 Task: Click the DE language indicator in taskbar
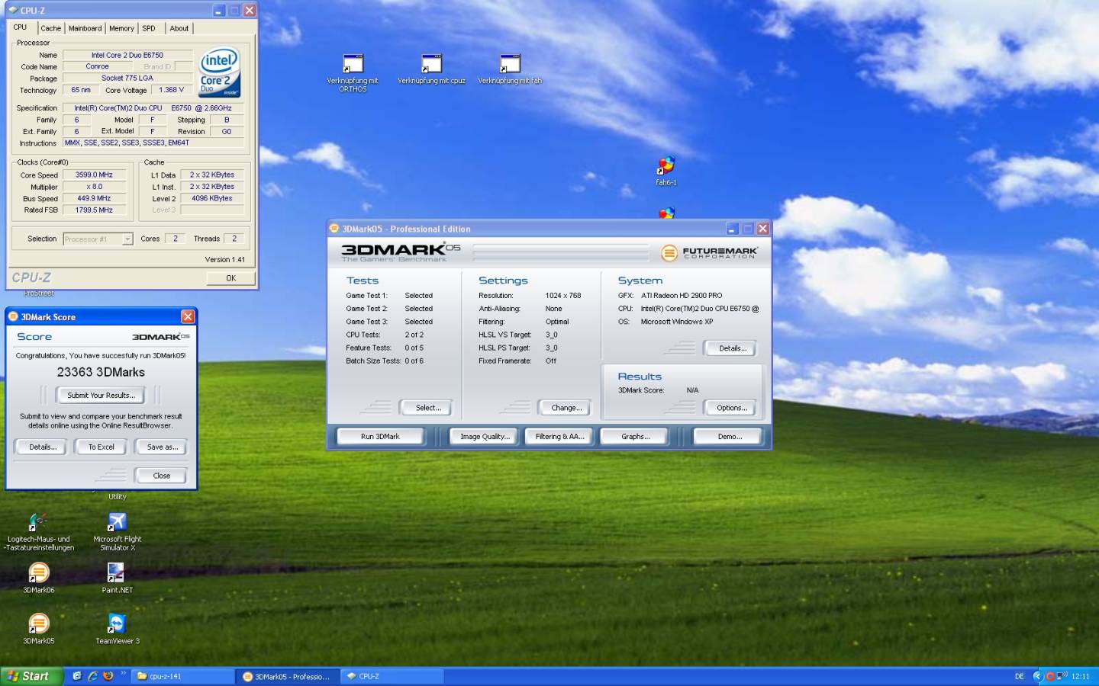click(x=1019, y=676)
